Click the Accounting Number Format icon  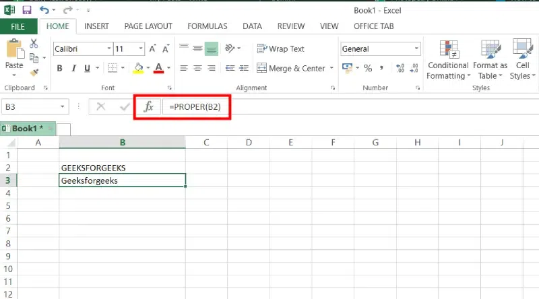click(x=347, y=68)
